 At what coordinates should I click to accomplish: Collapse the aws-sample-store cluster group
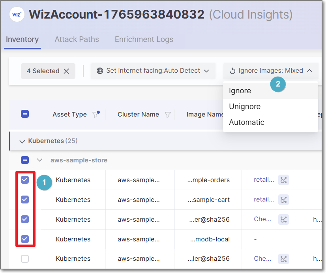tap(39, 160)
